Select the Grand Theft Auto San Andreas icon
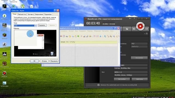Viewport: 175px width, 98px height. click(x=4, y=56)
